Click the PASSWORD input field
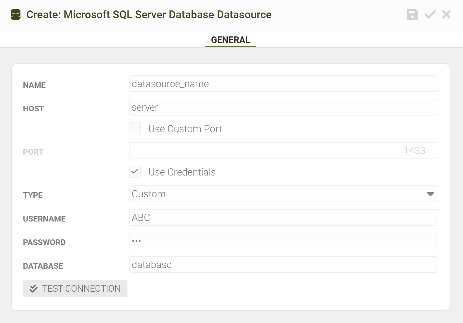This screenshot has width=463, height=323. pyautogui.click(x=283, y=241)
